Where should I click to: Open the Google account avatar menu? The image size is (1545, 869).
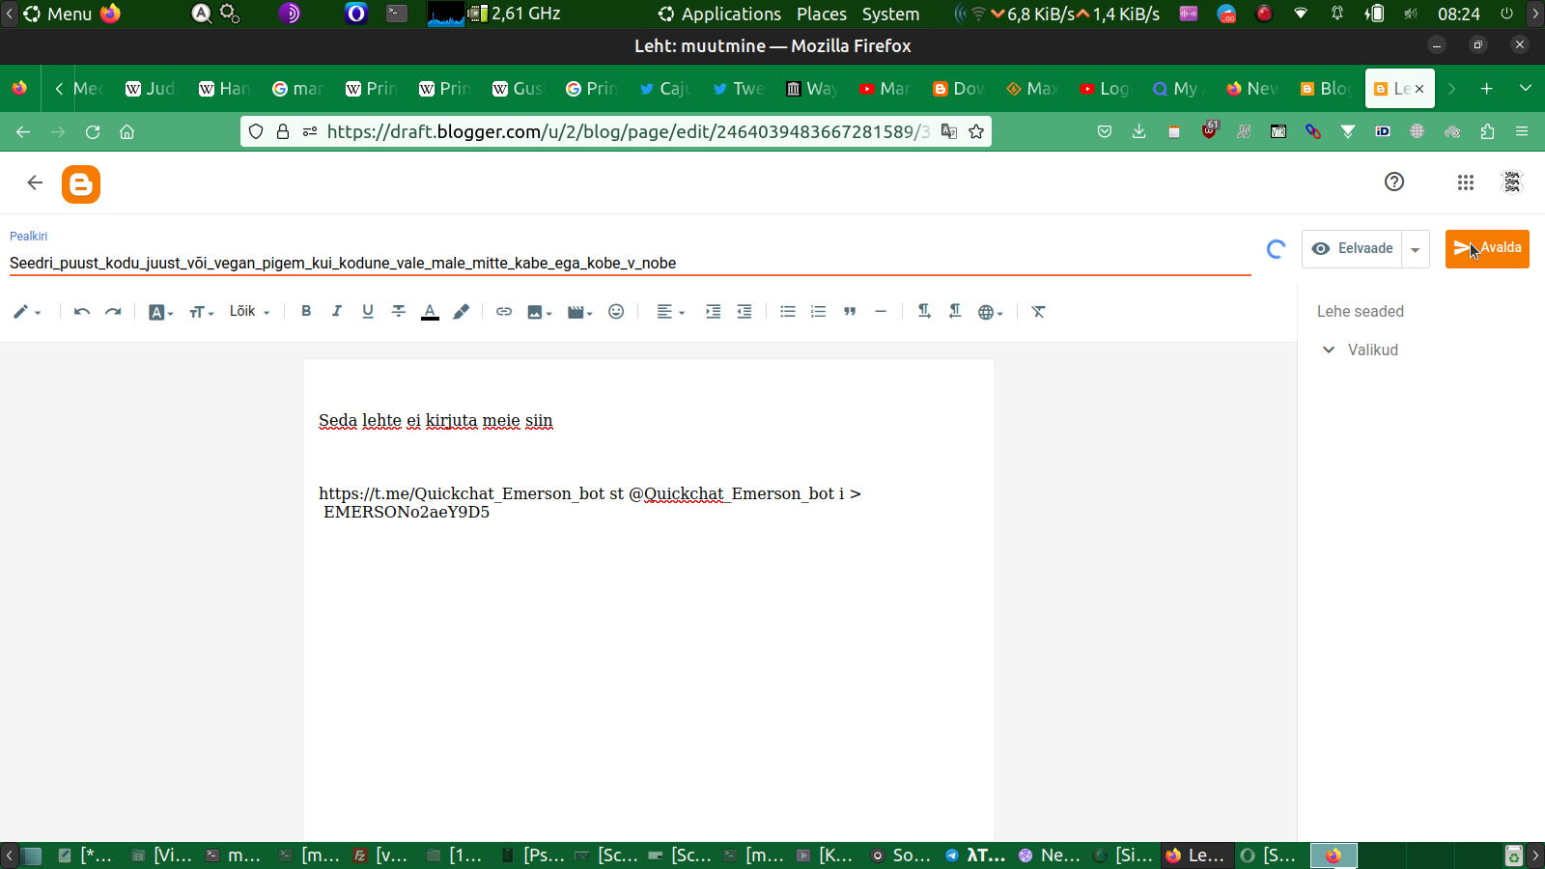pos(1512,182)
